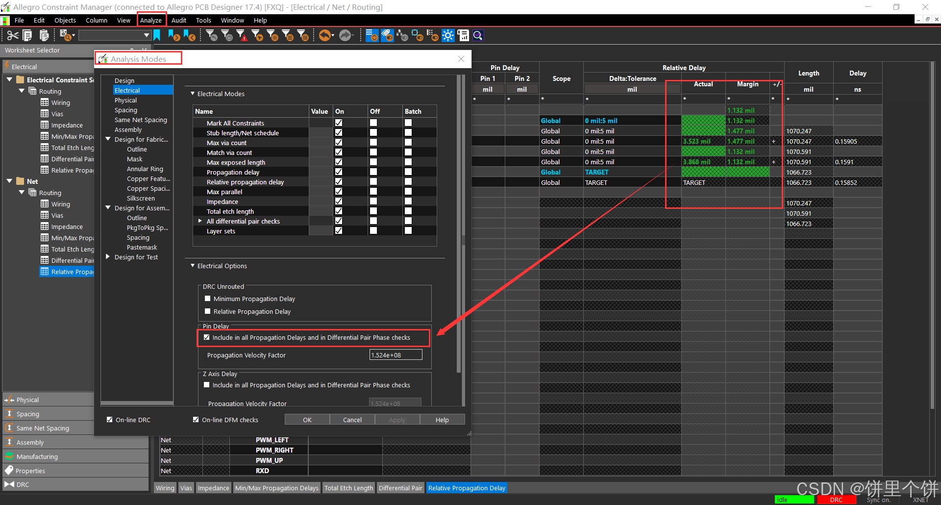Viewport: 941px width, 505px height.
Task: Collapse the Electrical Modes section
Action: click(x=193, y=93)
